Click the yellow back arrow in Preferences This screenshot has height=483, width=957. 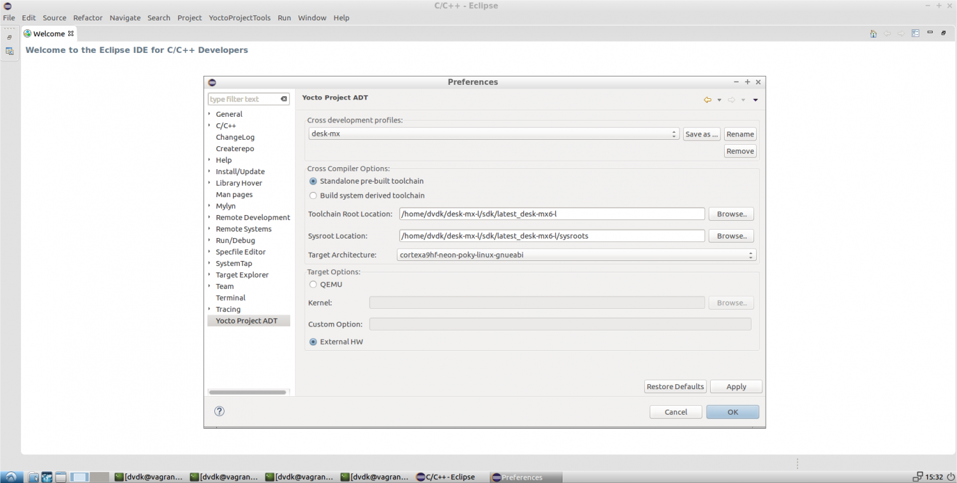[x=707, y=100]
